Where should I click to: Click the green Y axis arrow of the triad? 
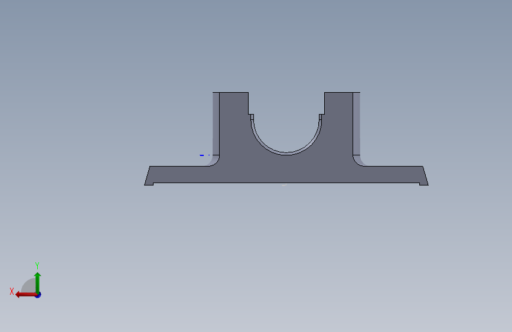38,282
